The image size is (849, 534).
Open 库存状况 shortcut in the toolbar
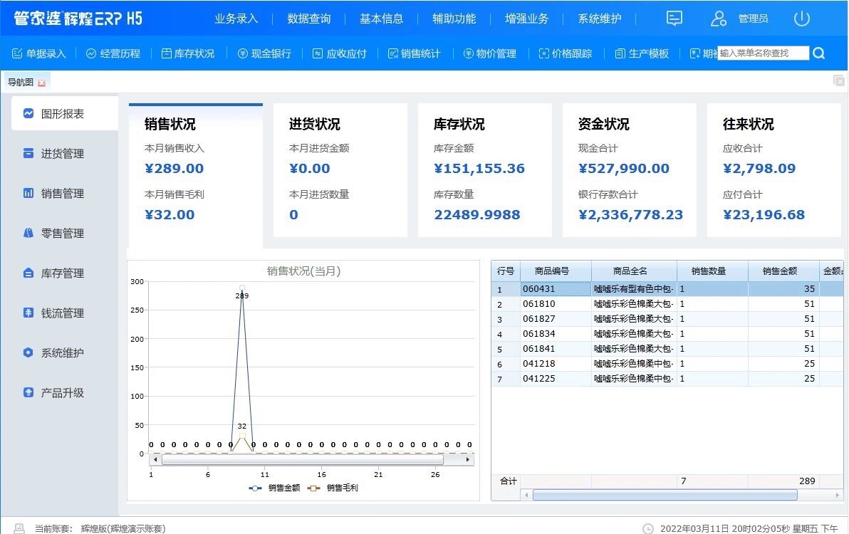point(188,53)
